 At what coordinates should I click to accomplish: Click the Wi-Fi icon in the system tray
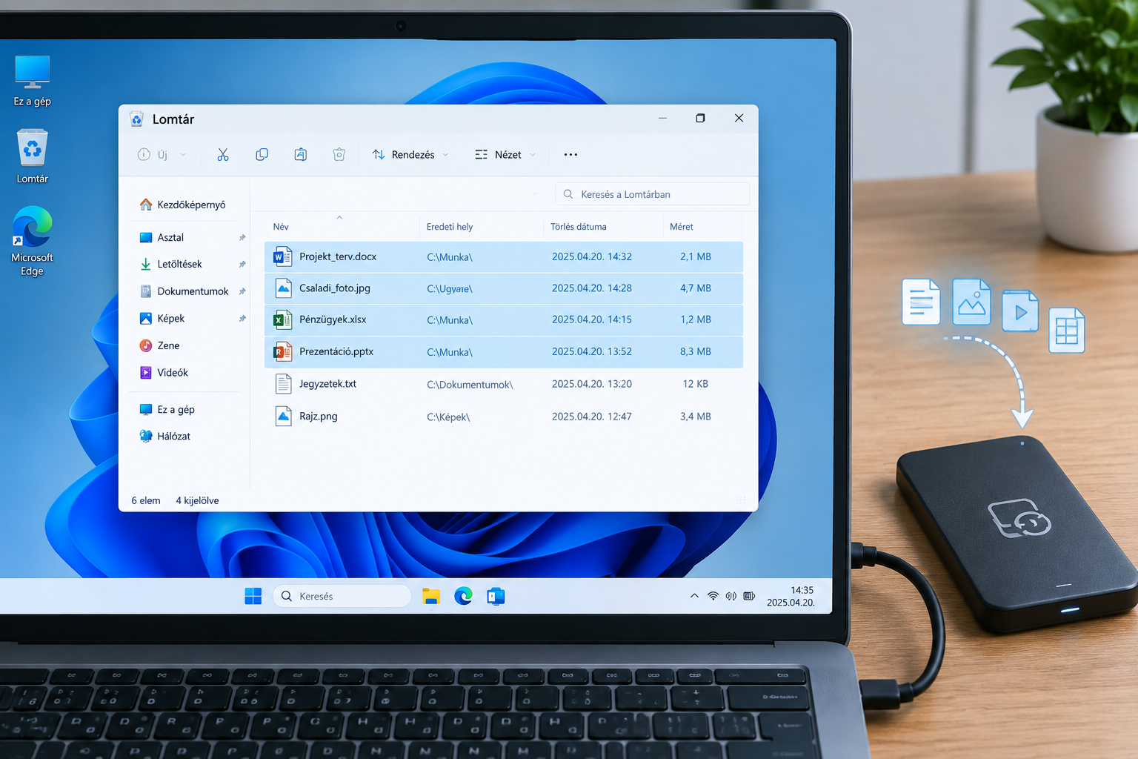[x=713, y=596]
